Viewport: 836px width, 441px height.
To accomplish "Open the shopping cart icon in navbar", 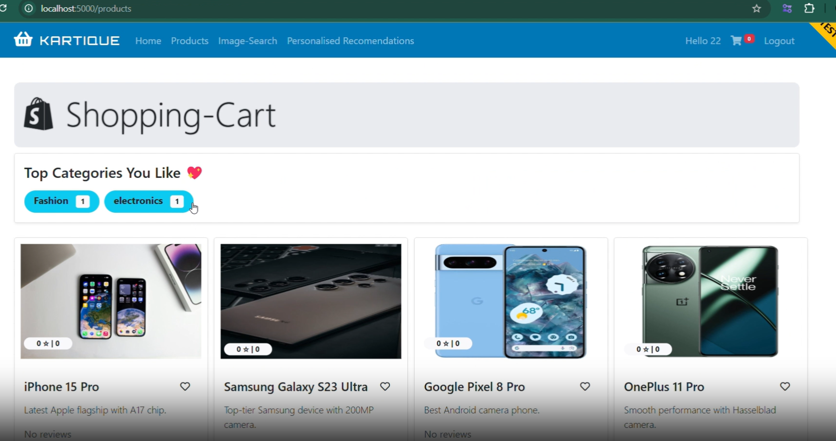I will pyautogui.click(x=736, y=41).
